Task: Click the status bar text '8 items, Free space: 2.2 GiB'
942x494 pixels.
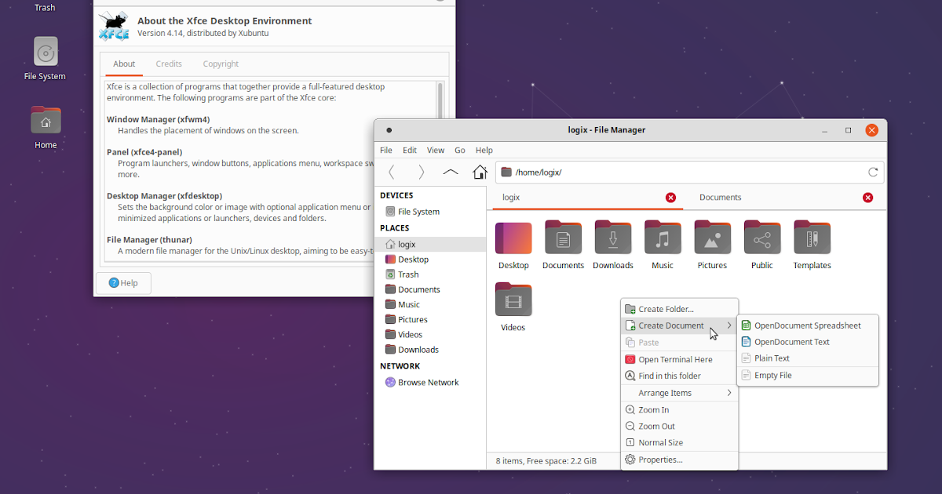Action: (x=546, y=461)
